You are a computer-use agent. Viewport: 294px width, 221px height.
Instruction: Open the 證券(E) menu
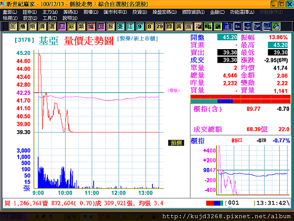click(x=30, y=12)
